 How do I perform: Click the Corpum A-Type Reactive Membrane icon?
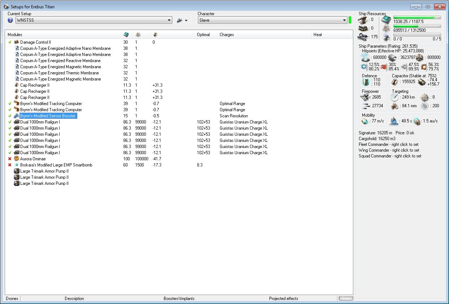pyautogui.click(x=16, y=61)
